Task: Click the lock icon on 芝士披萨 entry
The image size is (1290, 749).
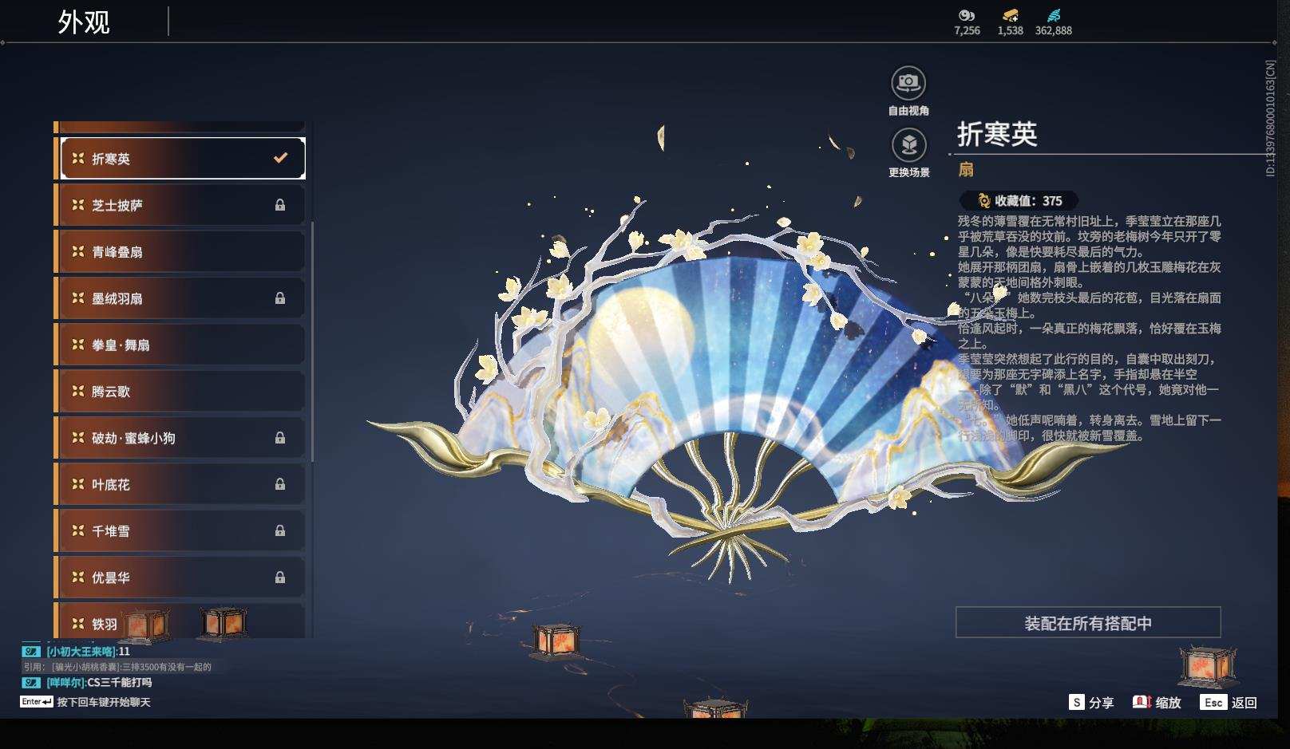Action: click(279, 204)
